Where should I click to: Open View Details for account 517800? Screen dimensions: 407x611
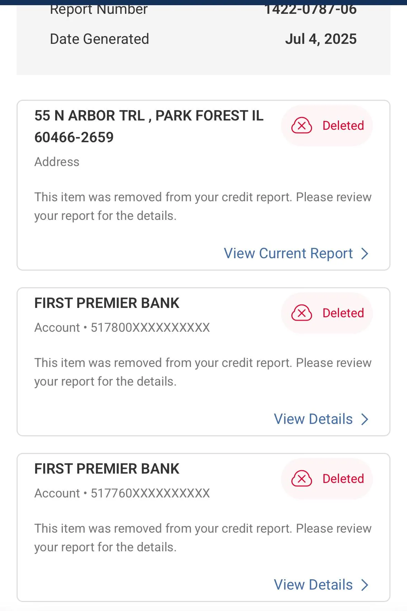pyautogui.click(x=313, y=419)
